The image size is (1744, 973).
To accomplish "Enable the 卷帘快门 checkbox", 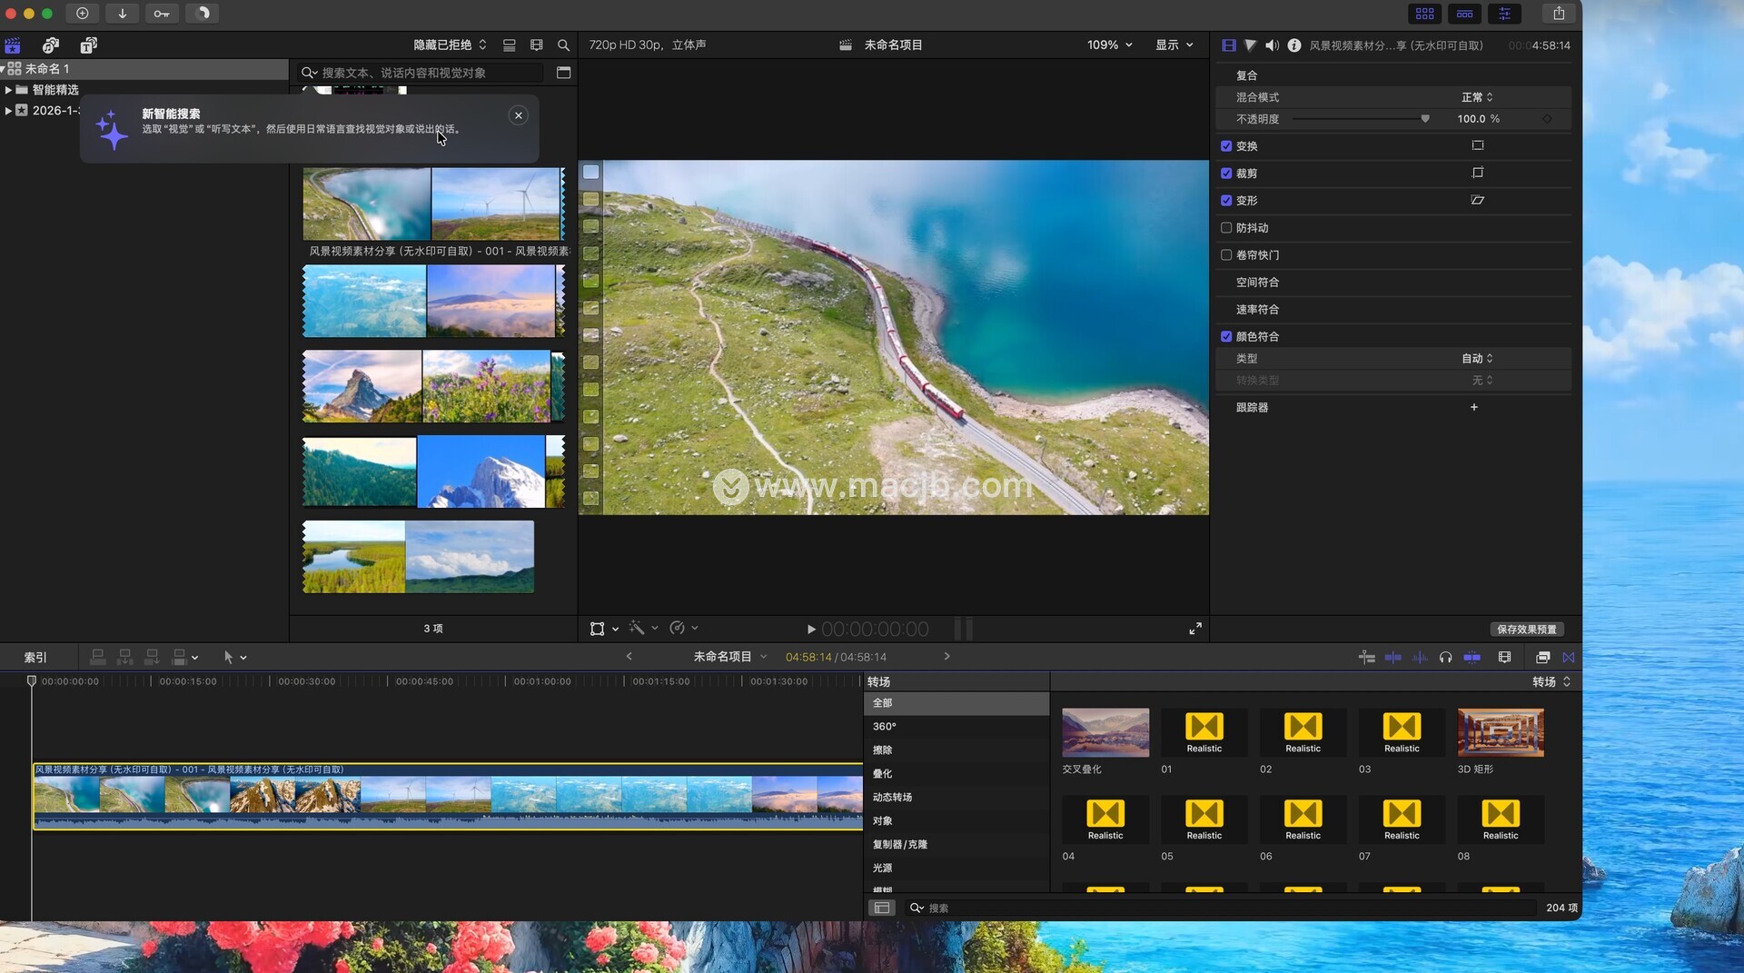I will click(x=1226, y=255).
